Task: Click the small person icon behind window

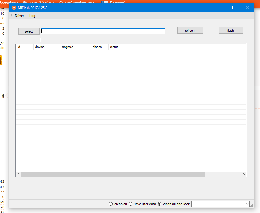Action: (x=3, y=96)
